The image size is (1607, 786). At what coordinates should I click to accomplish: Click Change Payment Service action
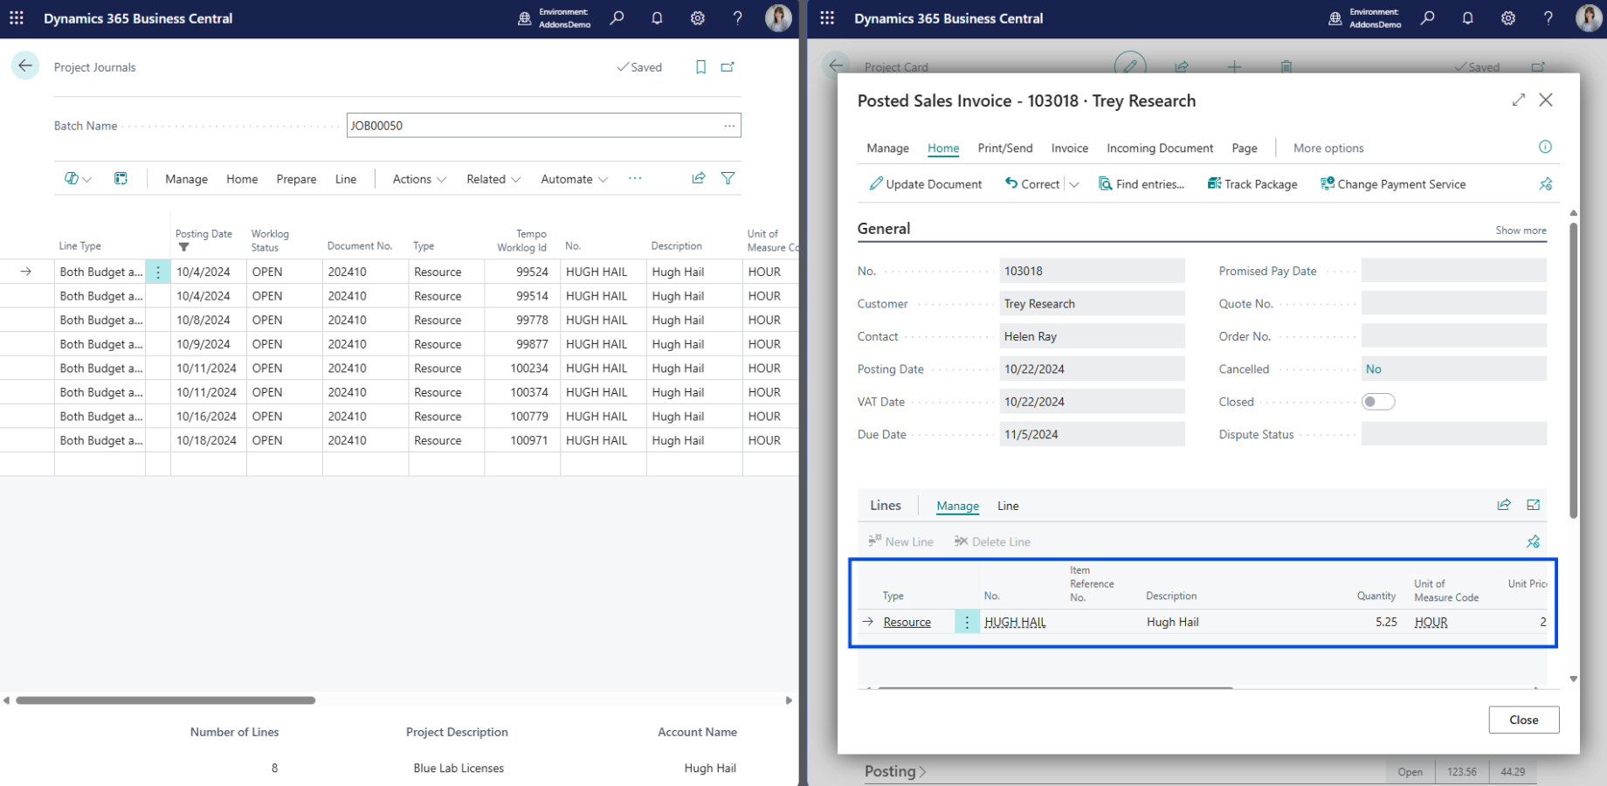(1393, 184)
